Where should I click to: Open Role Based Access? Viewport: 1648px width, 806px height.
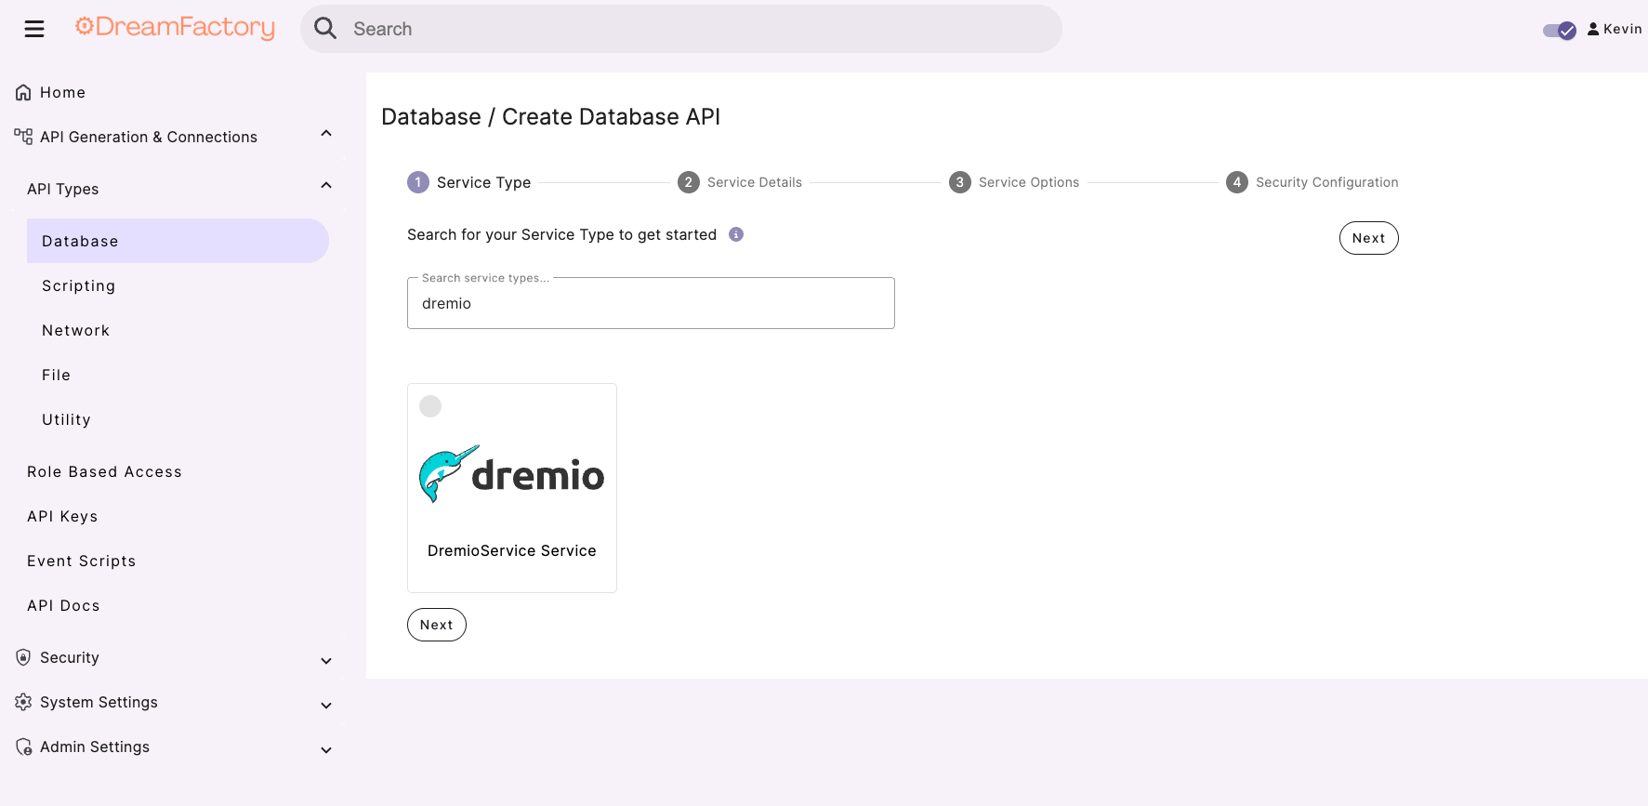(x=104, y=471)
